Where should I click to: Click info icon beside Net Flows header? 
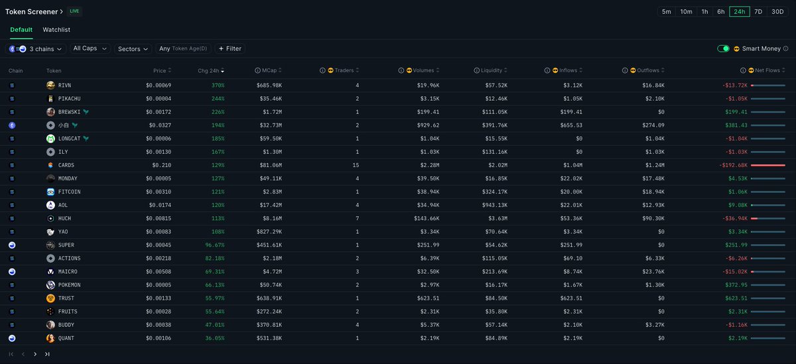point(743,70)
